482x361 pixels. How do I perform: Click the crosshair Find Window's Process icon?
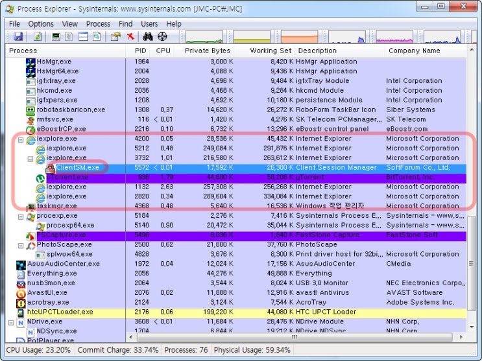tap(162, 37)
